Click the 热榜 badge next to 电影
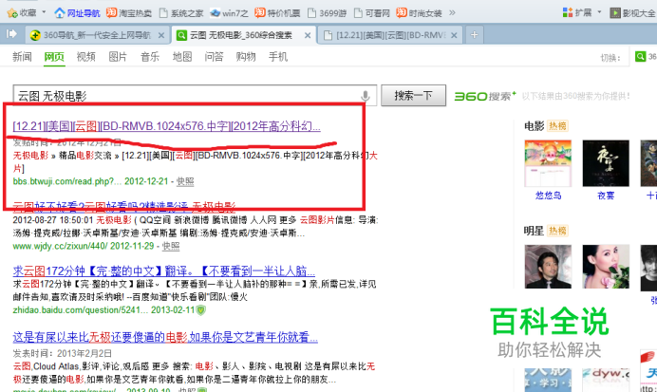Image resolution: width=657 pixels, height=392 pixels. [557, 126]
